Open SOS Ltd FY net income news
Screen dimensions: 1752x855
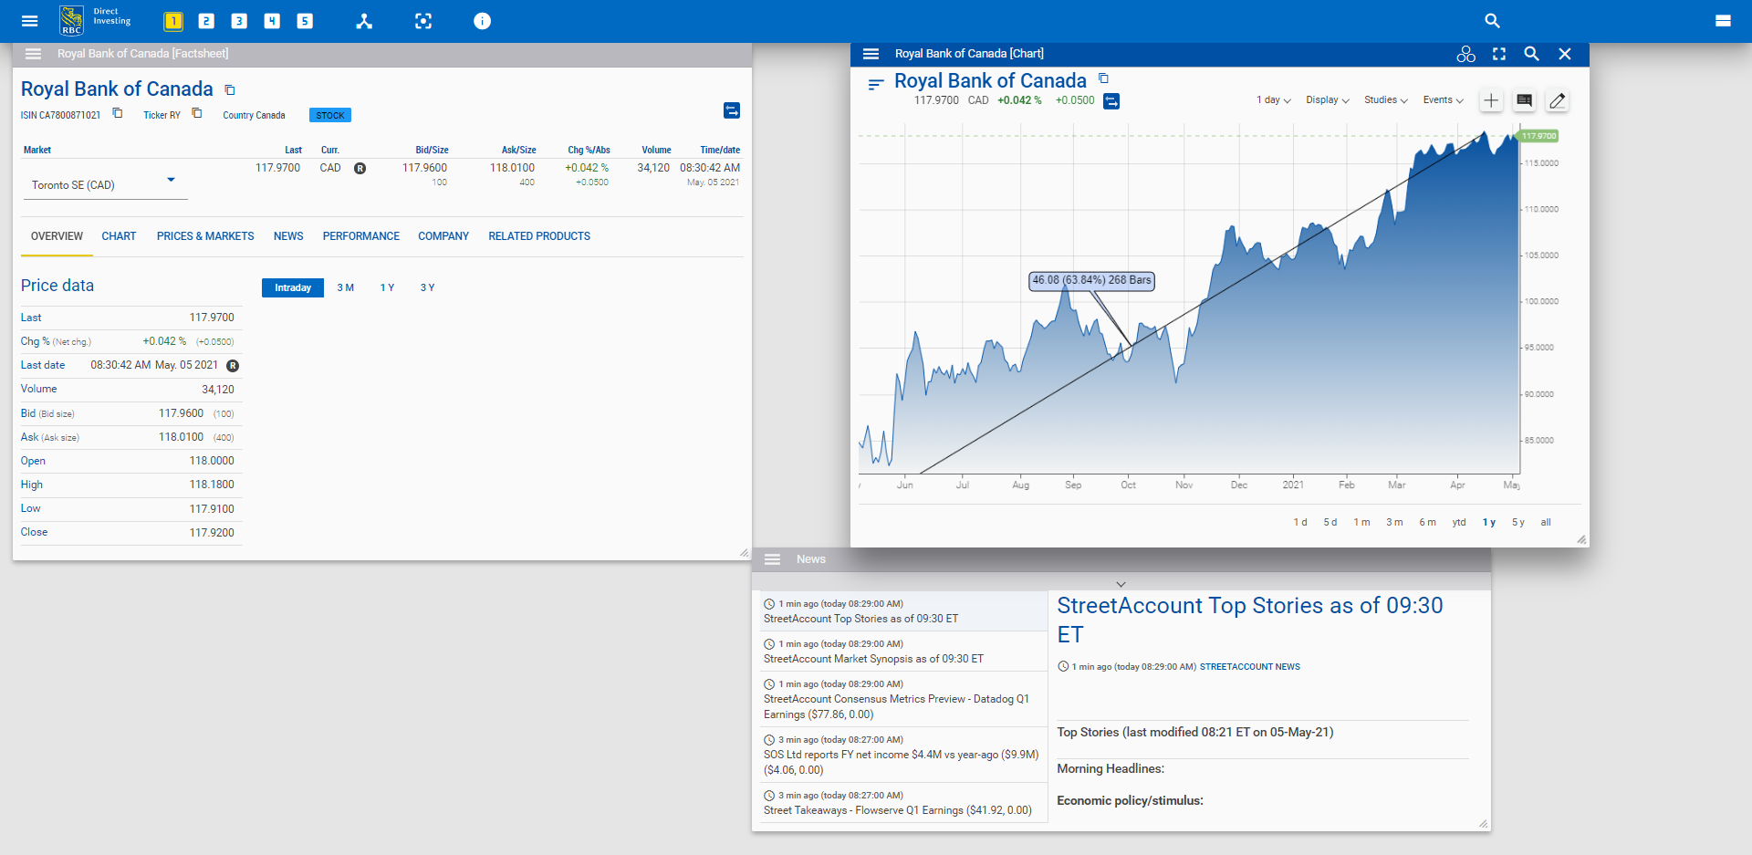click(x=903, y=755)
